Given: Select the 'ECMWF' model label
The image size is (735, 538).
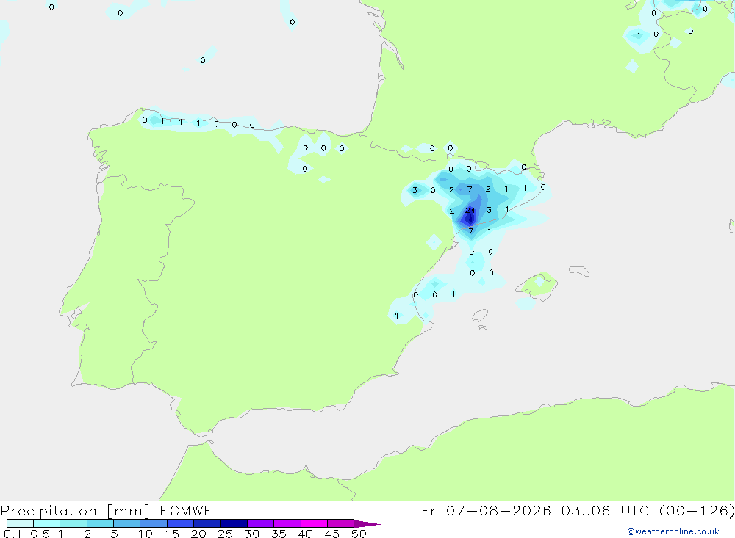Looking at the screenshot, I should (x=186, y=511).
